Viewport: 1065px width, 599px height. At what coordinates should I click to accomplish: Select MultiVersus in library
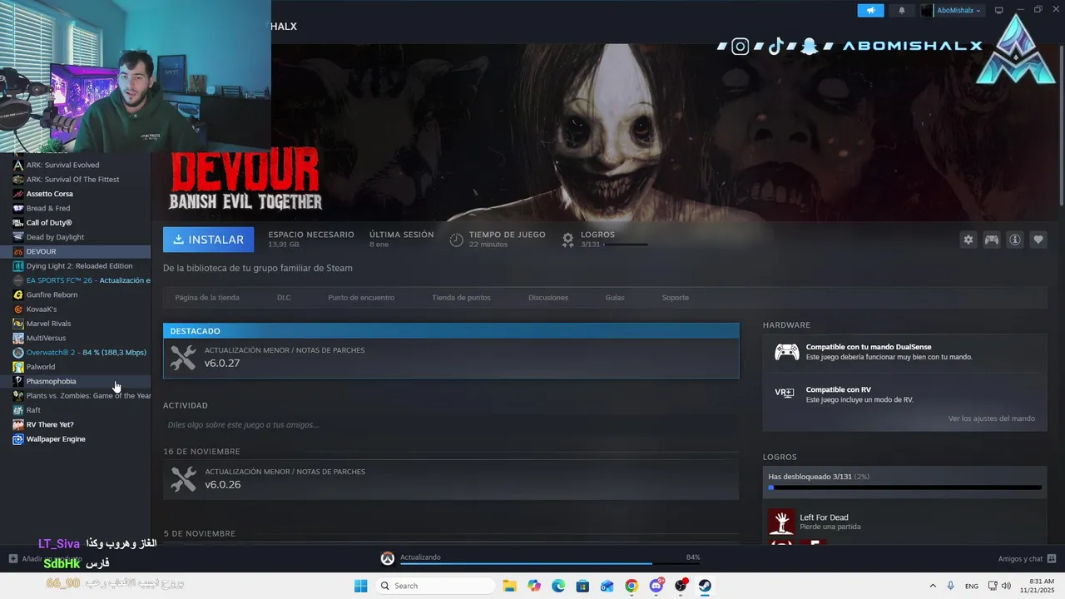click(x=46, y=338)
